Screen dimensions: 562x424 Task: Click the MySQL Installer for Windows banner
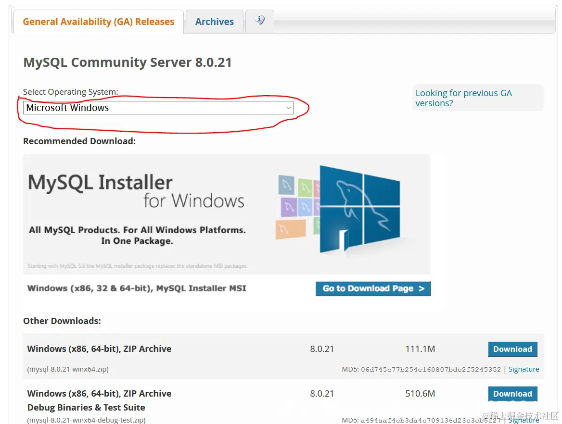coord(227,214)
